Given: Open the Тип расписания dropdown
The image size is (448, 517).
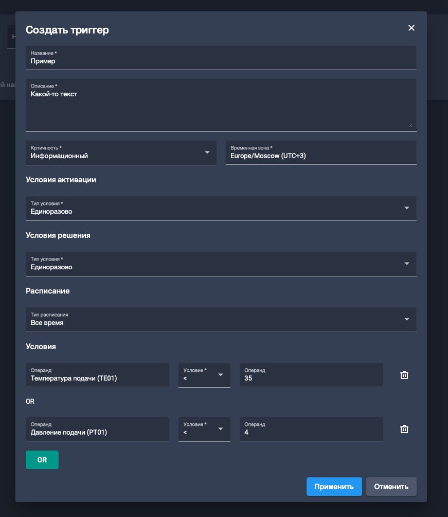Looking at the screenshot, I should point(221,320).
